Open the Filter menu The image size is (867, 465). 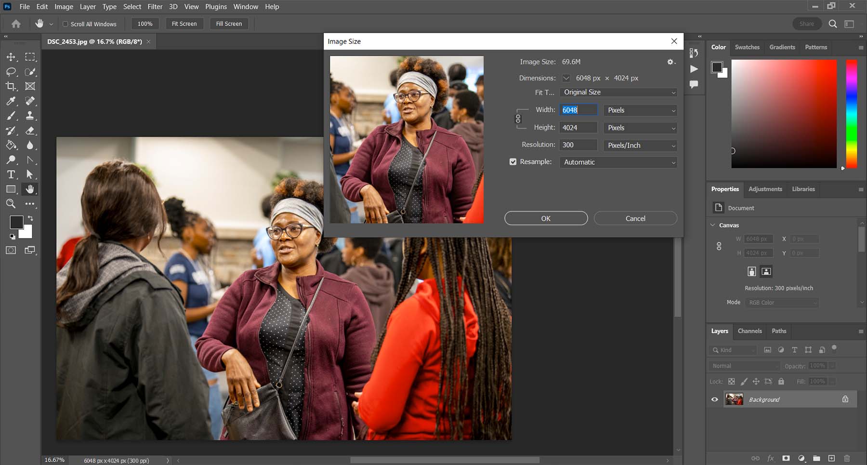coord(155,7)
